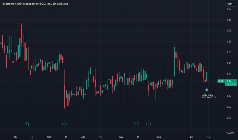Click the latest green candle near 3.24
This screenshot has width=238, height=140.
[x=207, y=77]
